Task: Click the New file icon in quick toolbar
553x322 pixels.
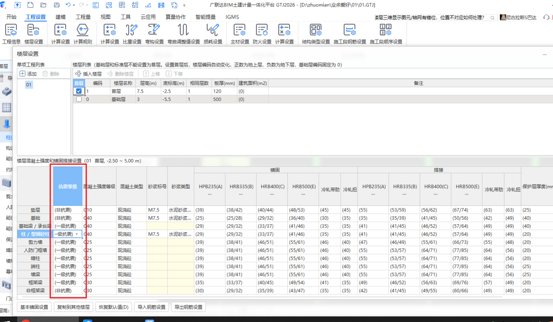Action: (x=30, y=5)
